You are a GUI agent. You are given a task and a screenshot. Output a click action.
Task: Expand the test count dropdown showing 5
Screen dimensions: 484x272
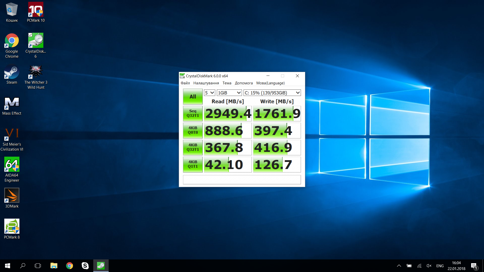209,93
